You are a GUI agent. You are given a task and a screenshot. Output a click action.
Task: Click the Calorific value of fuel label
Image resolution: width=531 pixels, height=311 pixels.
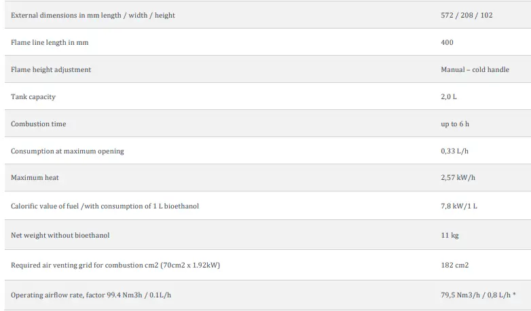105,206
